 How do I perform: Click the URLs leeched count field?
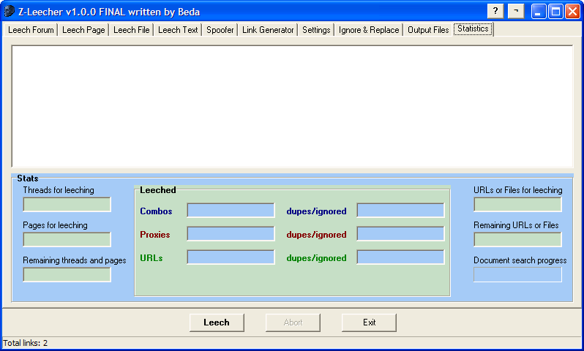tap(231, 257)
